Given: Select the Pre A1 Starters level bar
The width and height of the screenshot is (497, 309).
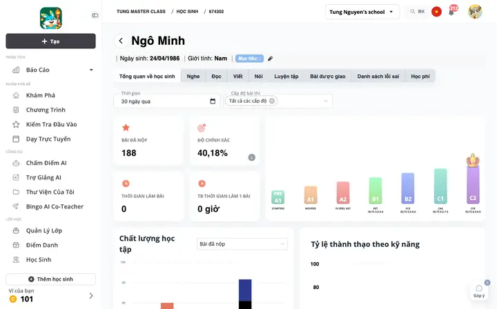Looking at the screenshot, I should click(278, 197).
